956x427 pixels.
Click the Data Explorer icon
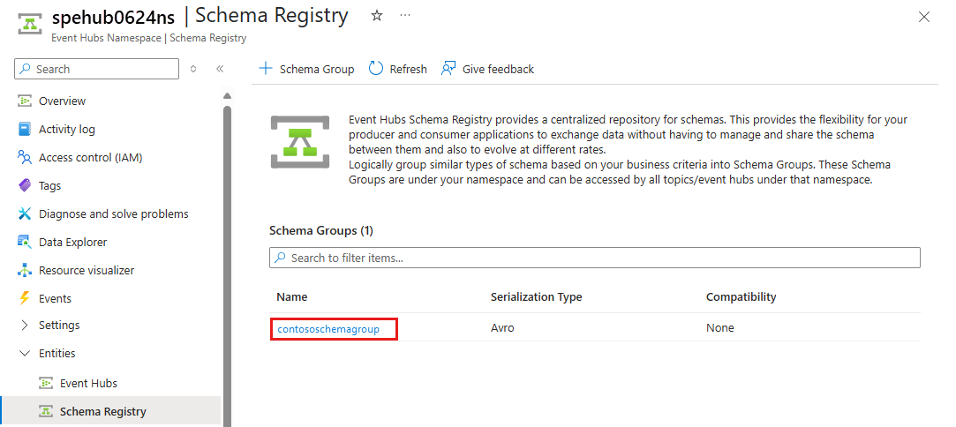[25, 242]
